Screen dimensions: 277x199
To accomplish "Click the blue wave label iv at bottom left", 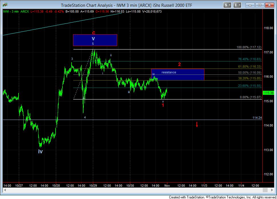I will 40,151.
